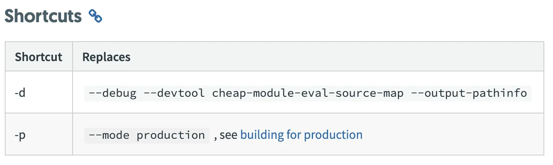The height and width of the screenshot is (165, 553).
Task: Open the building for production link
Action: click(301, 135)
